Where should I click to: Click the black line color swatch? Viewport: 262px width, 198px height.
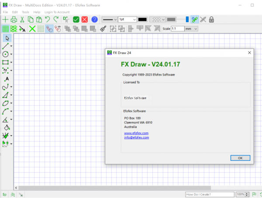(x=142, y=20)
